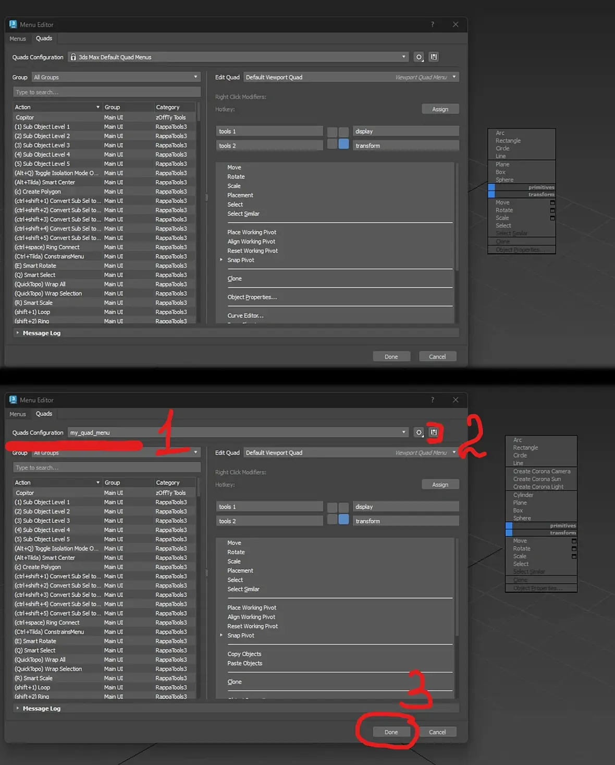Select display quadrant square in my_quad_menu editor

[x=343, y=507]
